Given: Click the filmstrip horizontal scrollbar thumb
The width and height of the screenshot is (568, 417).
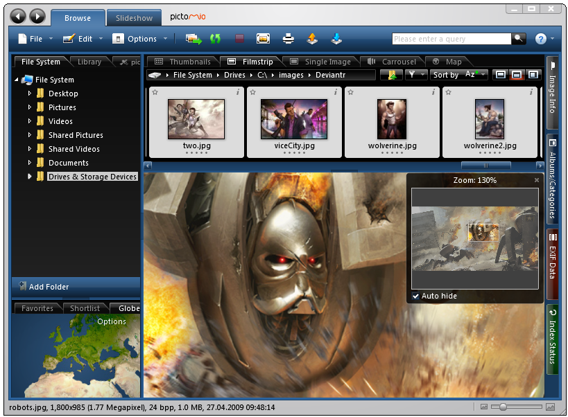Looking at the screenshot, I should (485, 166).
